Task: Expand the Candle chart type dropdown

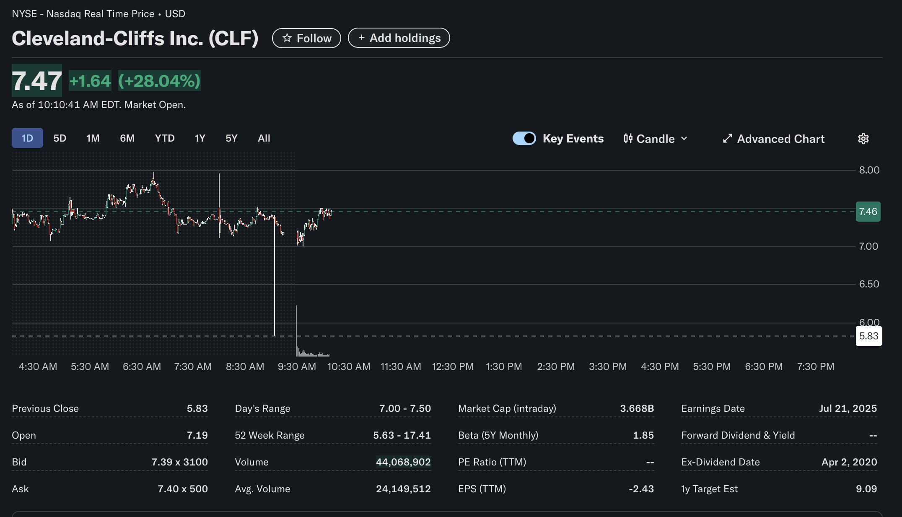Action: click(656, 139)
